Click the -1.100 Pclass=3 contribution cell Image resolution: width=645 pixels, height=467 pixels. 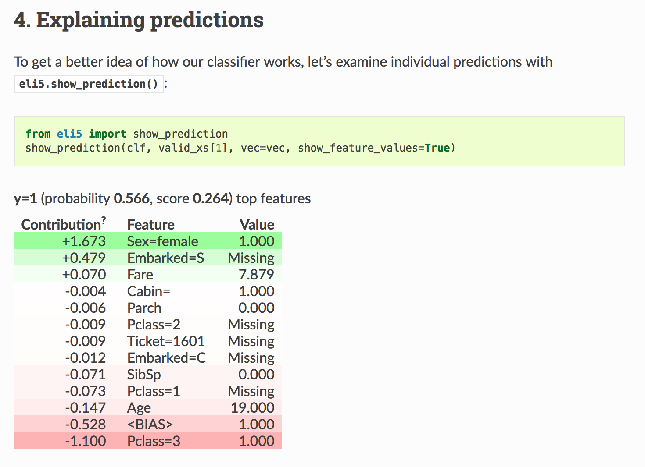[x=86, y=441]
